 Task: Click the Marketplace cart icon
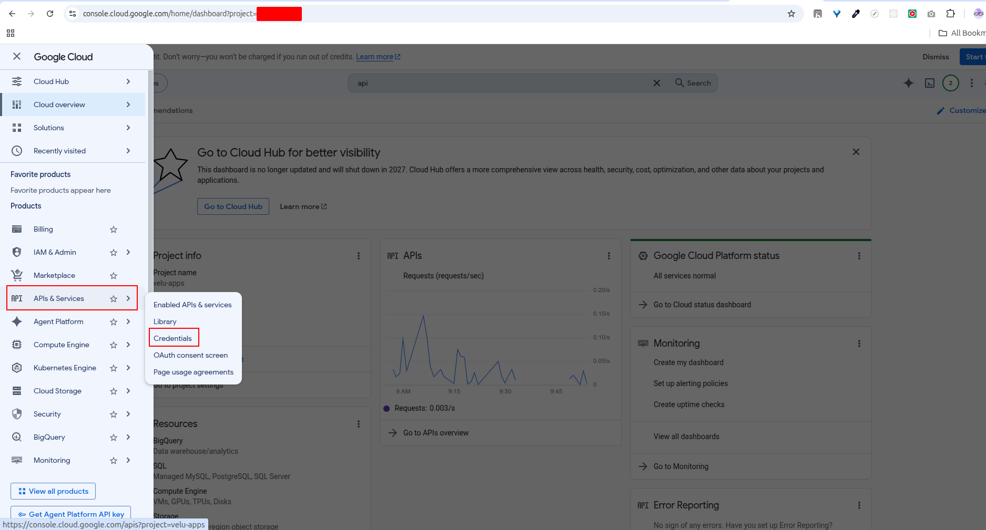(17, 275)
